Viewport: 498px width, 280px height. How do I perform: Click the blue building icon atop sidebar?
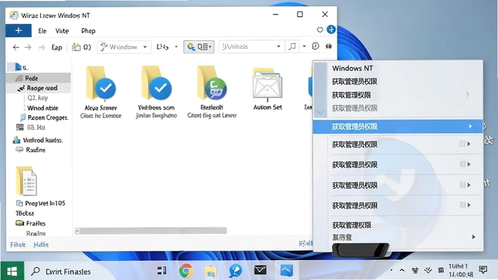click(18, 67)
